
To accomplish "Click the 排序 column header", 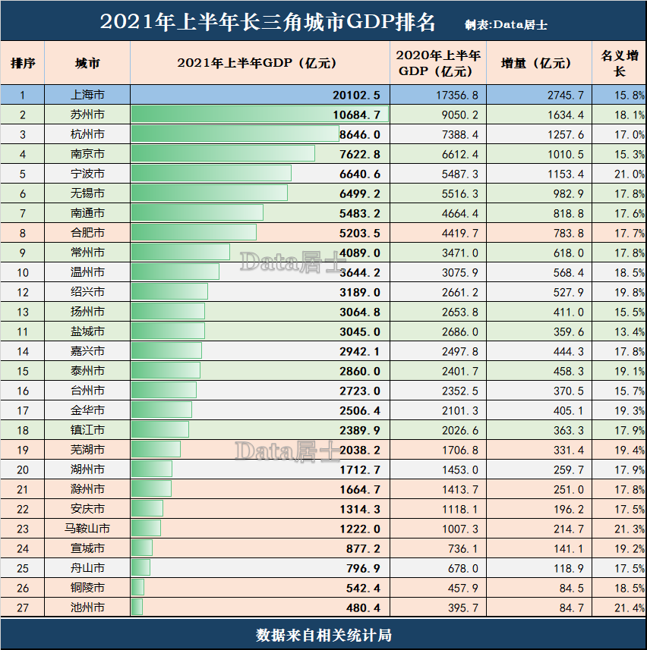I will coord(23,63).
